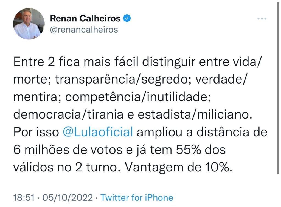Click the Twitter for iPhone source link
The image size is (281, 207).
(137, 198)
